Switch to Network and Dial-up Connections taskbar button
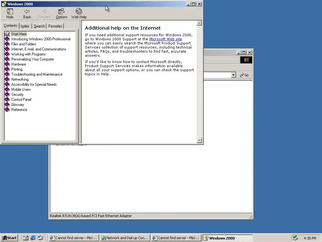Screen dimensions: 322x242 tap(125, 238)
